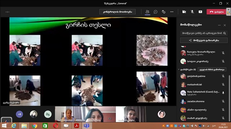Click the presenter name label on shared screen
Screen dimensions: 231x129
(x=11, y=103)
